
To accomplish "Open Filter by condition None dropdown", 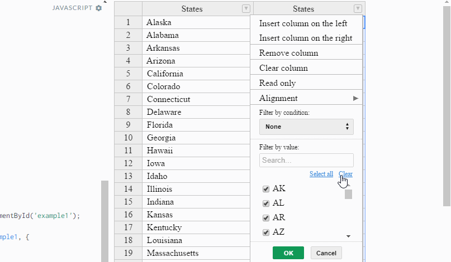I will pyautogui.click(x=306, y=127).
